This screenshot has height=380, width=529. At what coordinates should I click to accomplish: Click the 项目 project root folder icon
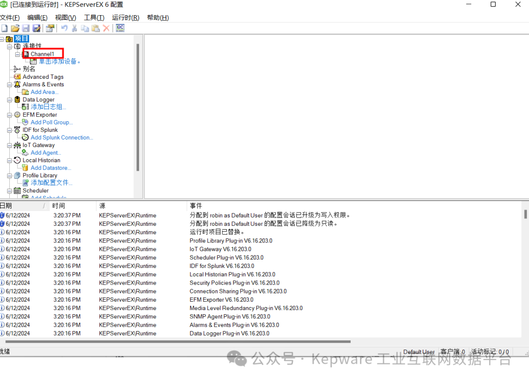click(x=9, y=39)
